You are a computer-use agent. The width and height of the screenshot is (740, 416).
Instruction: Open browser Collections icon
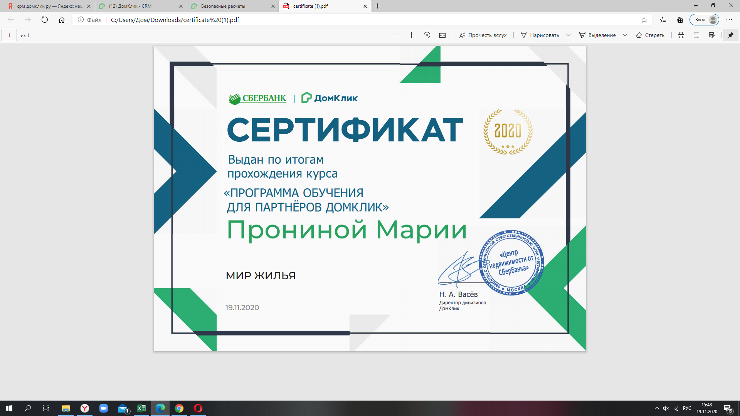680,20
